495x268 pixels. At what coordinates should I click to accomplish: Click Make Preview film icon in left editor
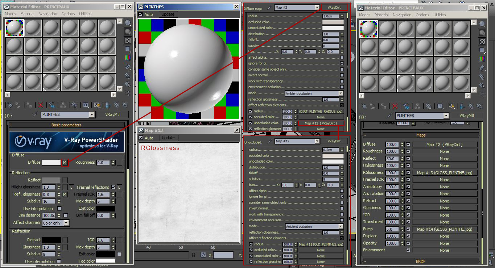click(x=128, y=67)
